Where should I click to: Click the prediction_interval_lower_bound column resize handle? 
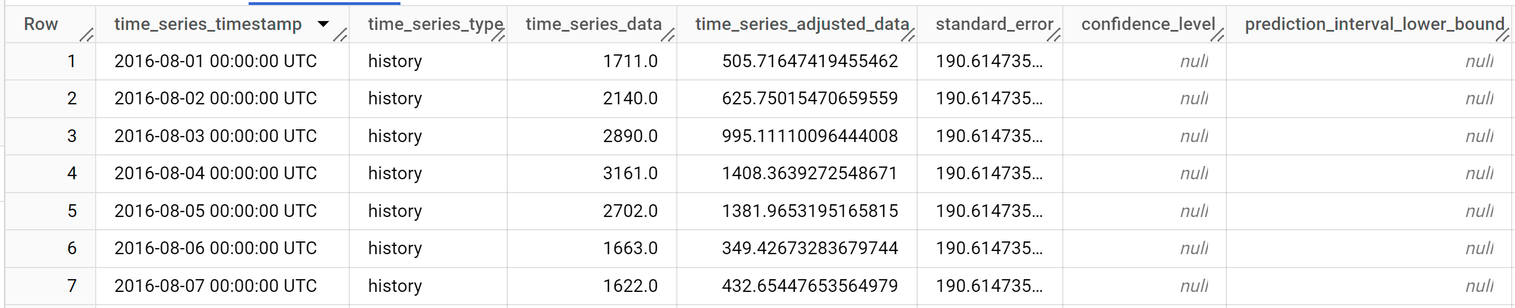1503,35
